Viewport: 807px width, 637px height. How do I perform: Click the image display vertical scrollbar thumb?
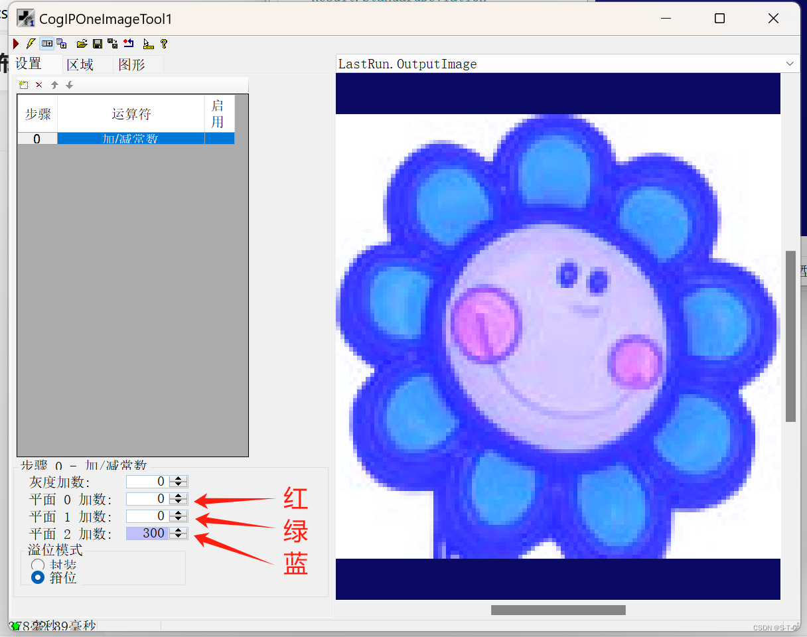[790, 336]
